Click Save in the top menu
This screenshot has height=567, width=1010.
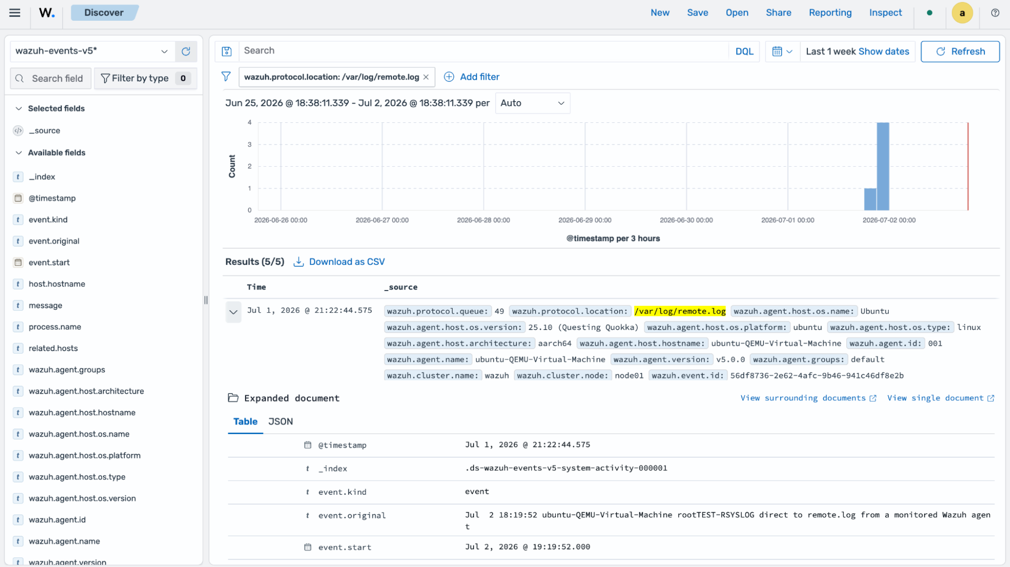tap(697, 13)
